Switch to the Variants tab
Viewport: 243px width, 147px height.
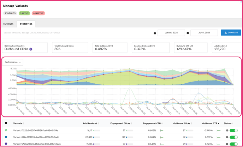tap(8, 24)
